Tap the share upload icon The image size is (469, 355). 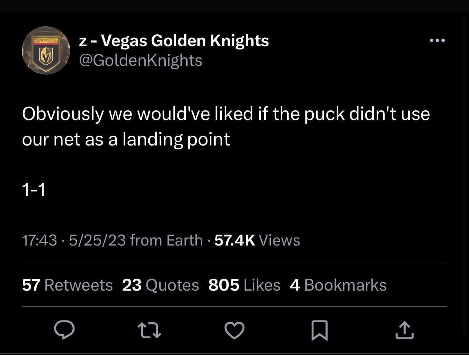pos(404,330)
